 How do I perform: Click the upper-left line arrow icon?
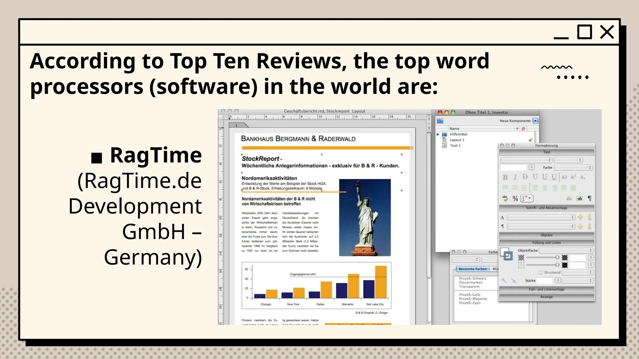click(x=504, y=280)
